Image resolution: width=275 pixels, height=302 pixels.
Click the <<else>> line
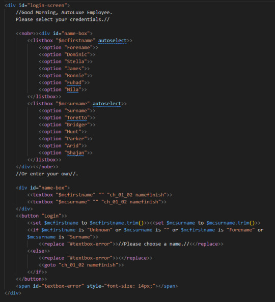pos(38,251)
